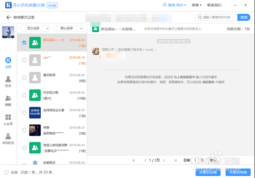Select the 腾讯新闻 conversation radio
Image resolution: width=255 pixels, height=178 pixels.
coord(24,78)
